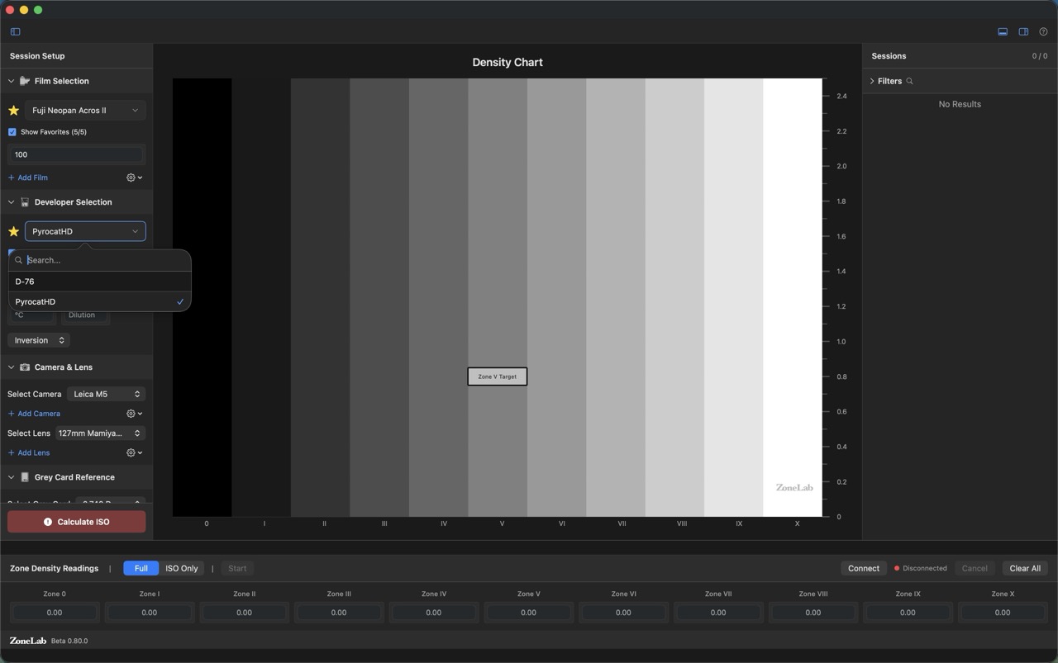Image resolution: width=1058 pixels, height=663 pixels.
Task: Click Add Lens link
Action: click(29, 452)
